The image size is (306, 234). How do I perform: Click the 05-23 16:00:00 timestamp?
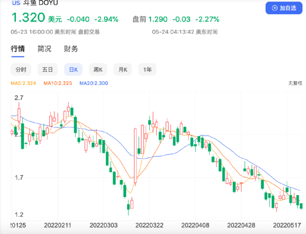32,31
